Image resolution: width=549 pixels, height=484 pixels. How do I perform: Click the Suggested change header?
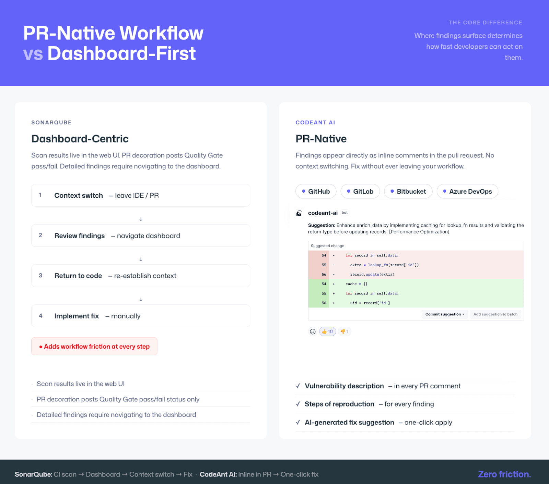point(416,246)
